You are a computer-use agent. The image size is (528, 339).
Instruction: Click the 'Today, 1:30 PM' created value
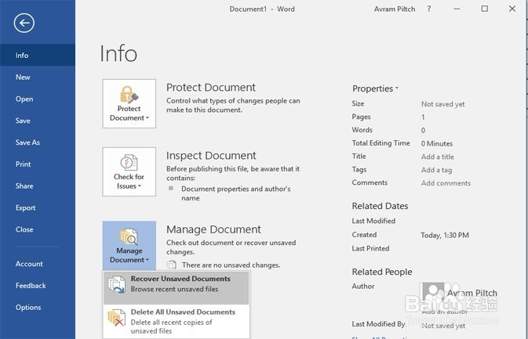(x=445, y=235)
